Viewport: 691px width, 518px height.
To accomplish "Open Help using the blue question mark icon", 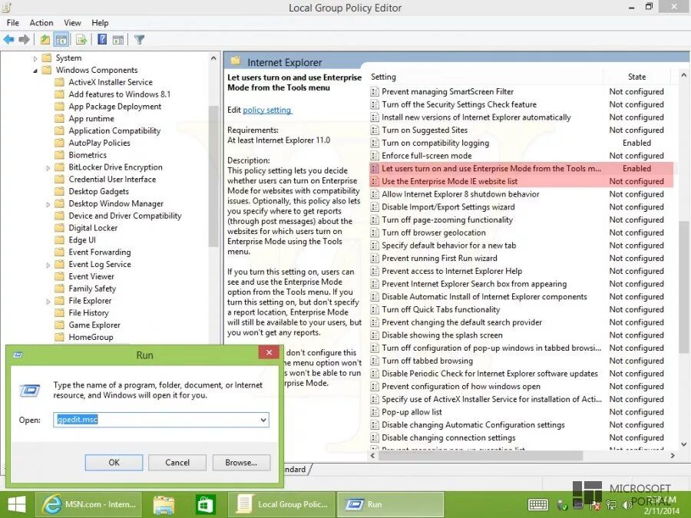I will click(102, 40).
